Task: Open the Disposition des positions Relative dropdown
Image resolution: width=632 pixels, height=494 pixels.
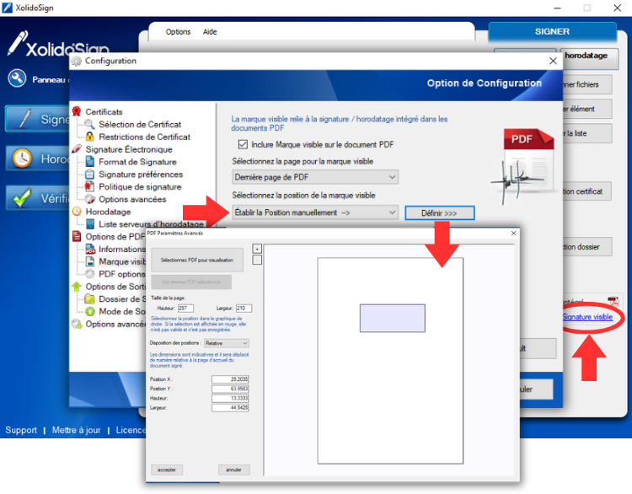Action: point(227,343)
